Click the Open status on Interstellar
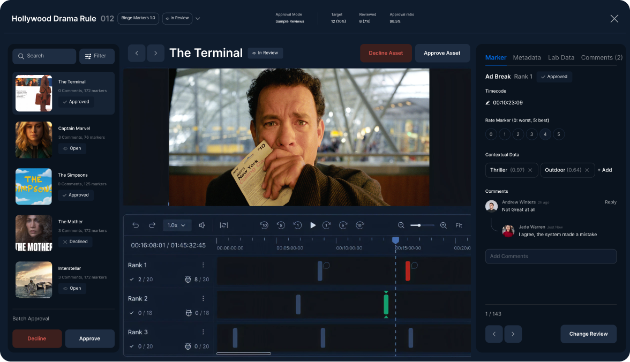Screen dimensions: 630x362 coord(72,288)
